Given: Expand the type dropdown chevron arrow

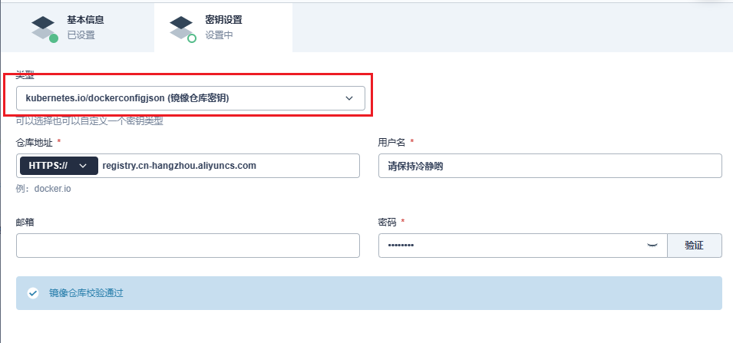Looking at the screenshot, I should tap(349, 98).
